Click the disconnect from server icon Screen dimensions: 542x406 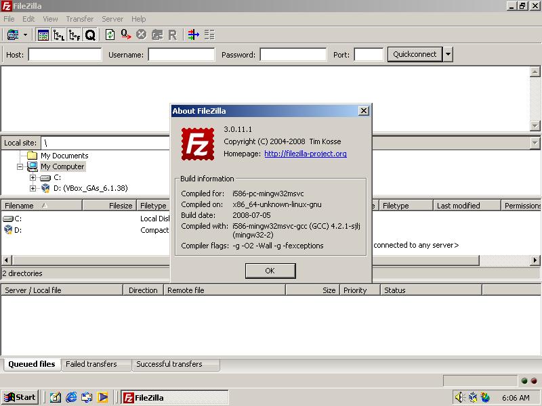tap(157, 35)
